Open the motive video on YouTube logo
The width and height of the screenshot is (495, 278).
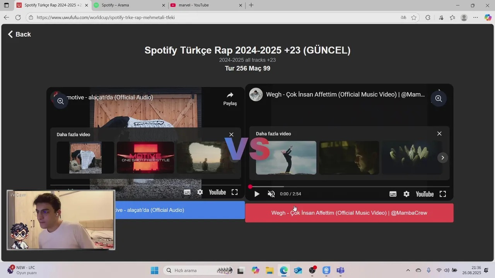coord(217,192)
